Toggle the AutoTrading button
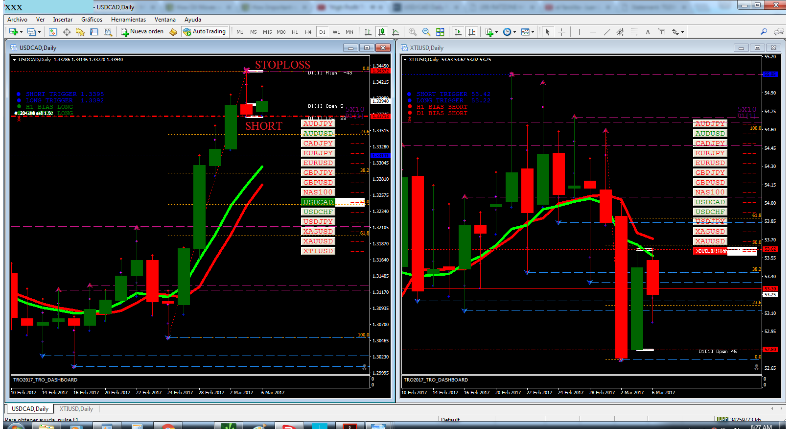791x429 pixels. click(x=204, y=32)
